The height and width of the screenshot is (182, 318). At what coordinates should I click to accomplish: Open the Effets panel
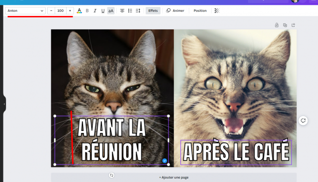click(x=153, y=11)
